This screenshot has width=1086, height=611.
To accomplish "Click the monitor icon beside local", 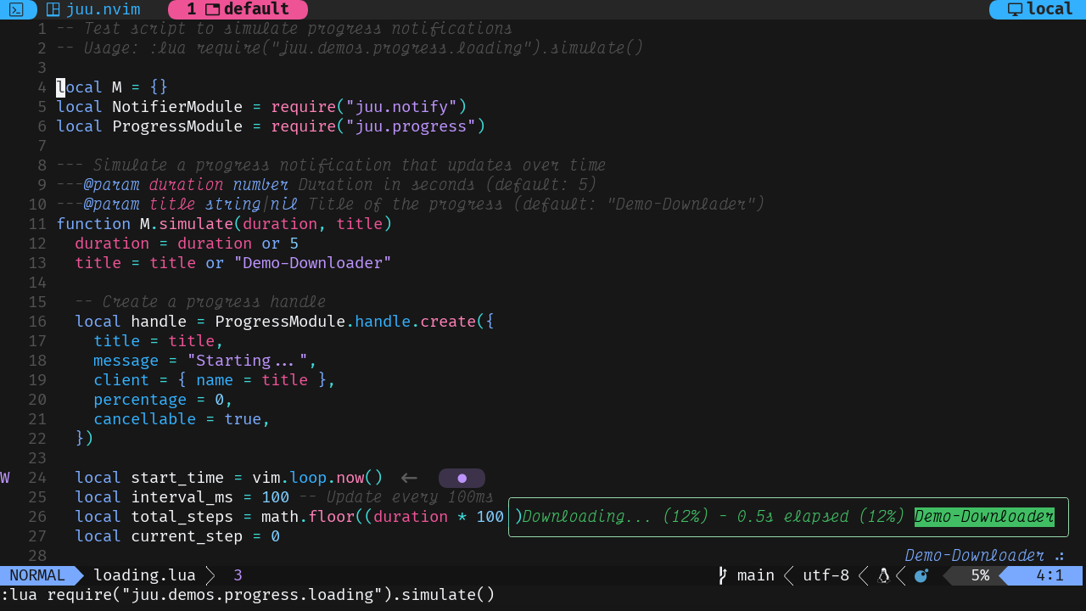I will [1015, 9].
